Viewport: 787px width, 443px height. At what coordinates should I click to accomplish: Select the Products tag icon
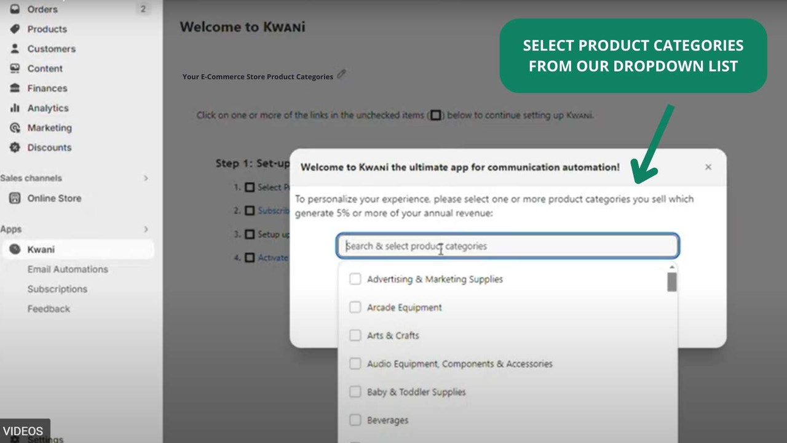[15, 29]
